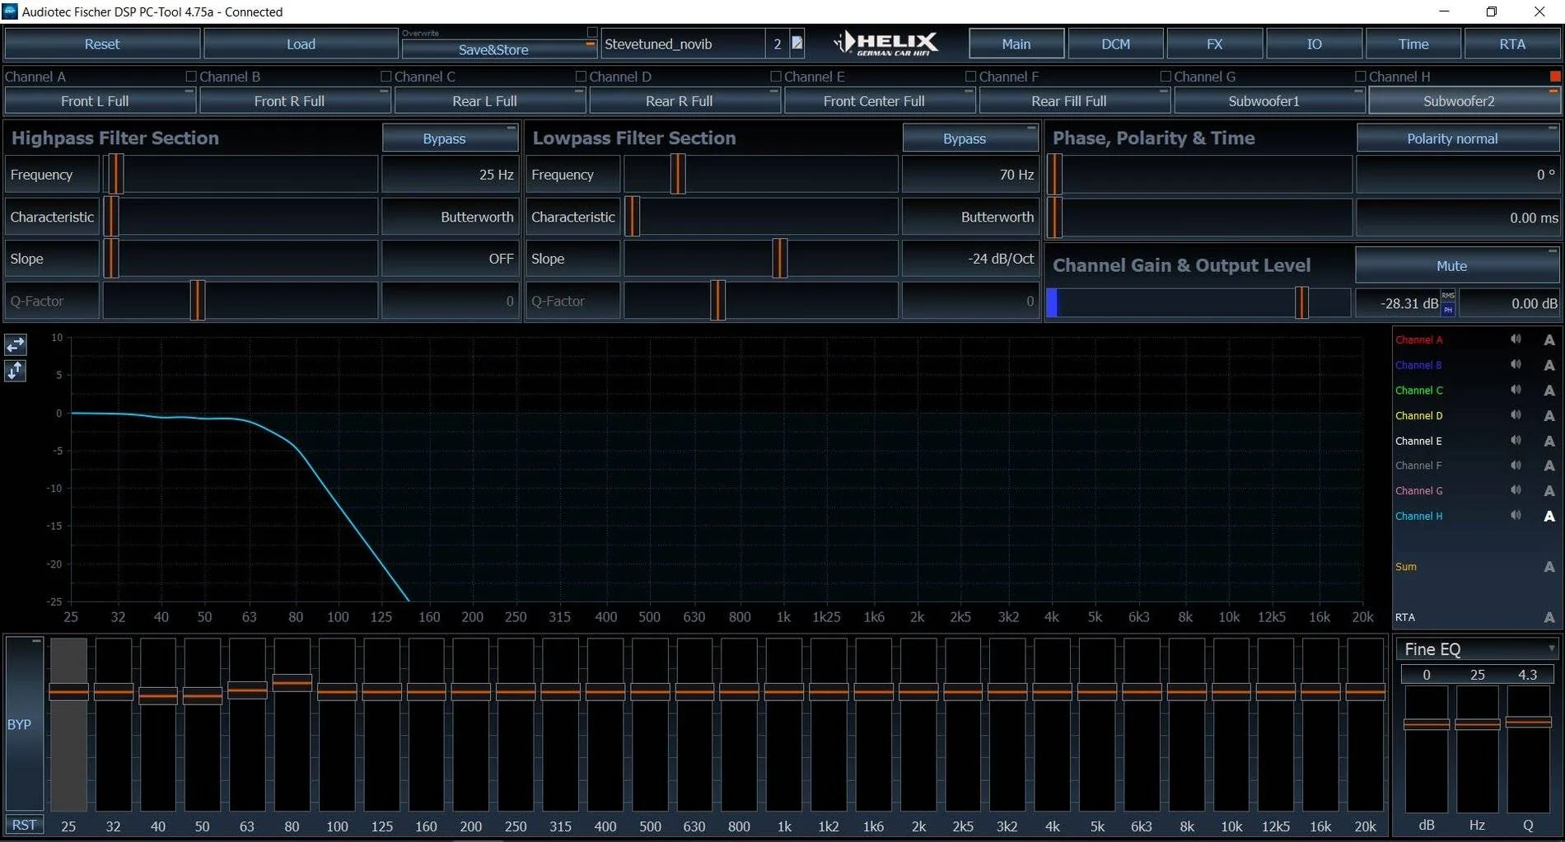This screenshot has height=842, width=1565.
Task: Tick the checkbox left of Channel D
Action: (x=581, y=77)
